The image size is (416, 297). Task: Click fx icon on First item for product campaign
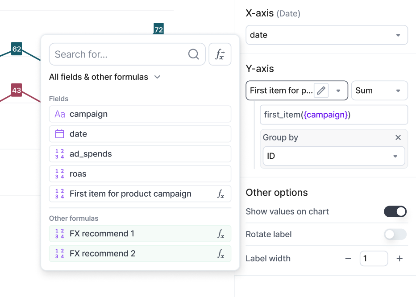click(221, 194)
